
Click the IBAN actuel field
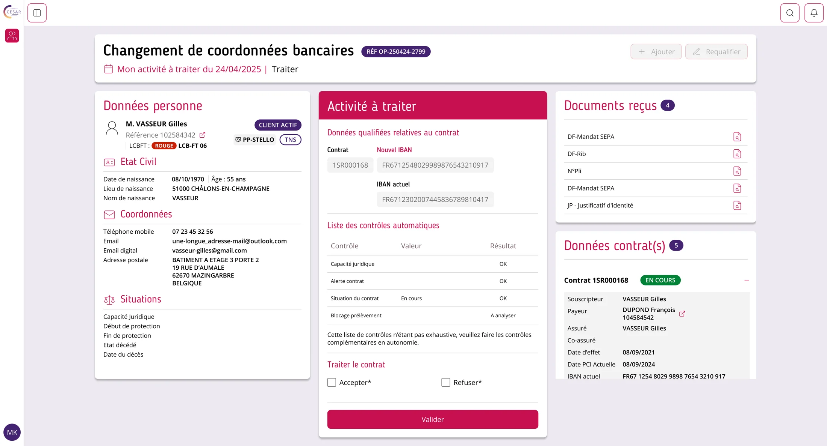pos(435,200)
